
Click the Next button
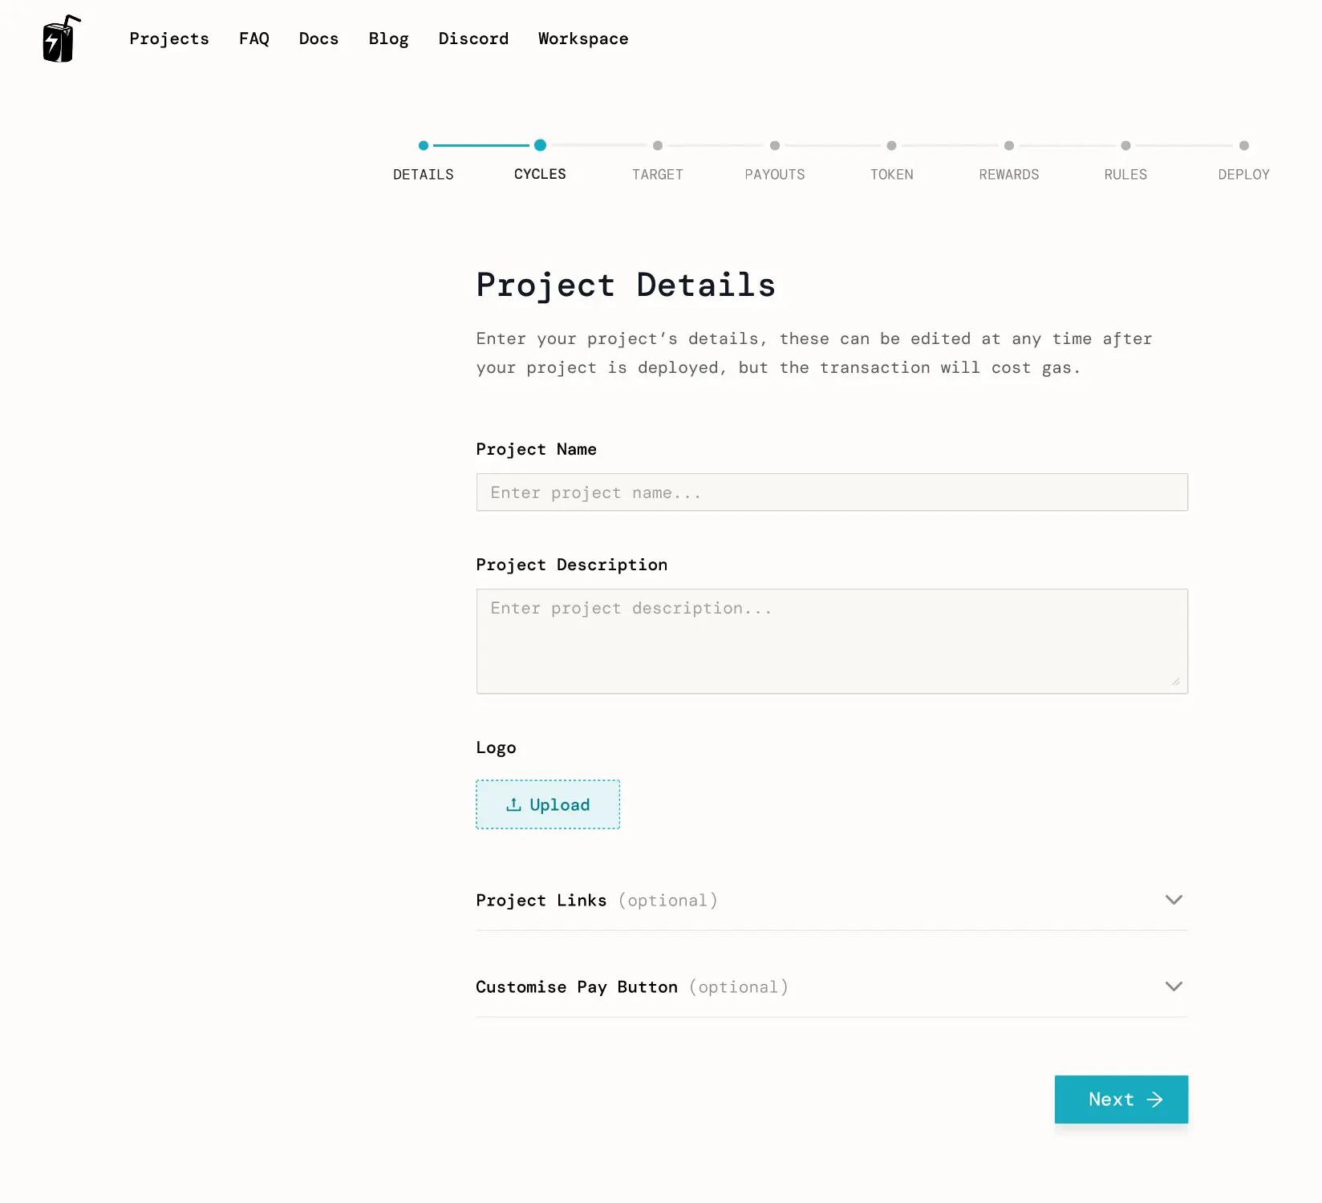tap(1121, 1100)
